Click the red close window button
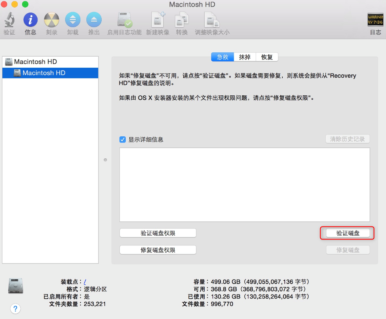The height and width of the screenshot is (319, 386). (x=4, y=4)
